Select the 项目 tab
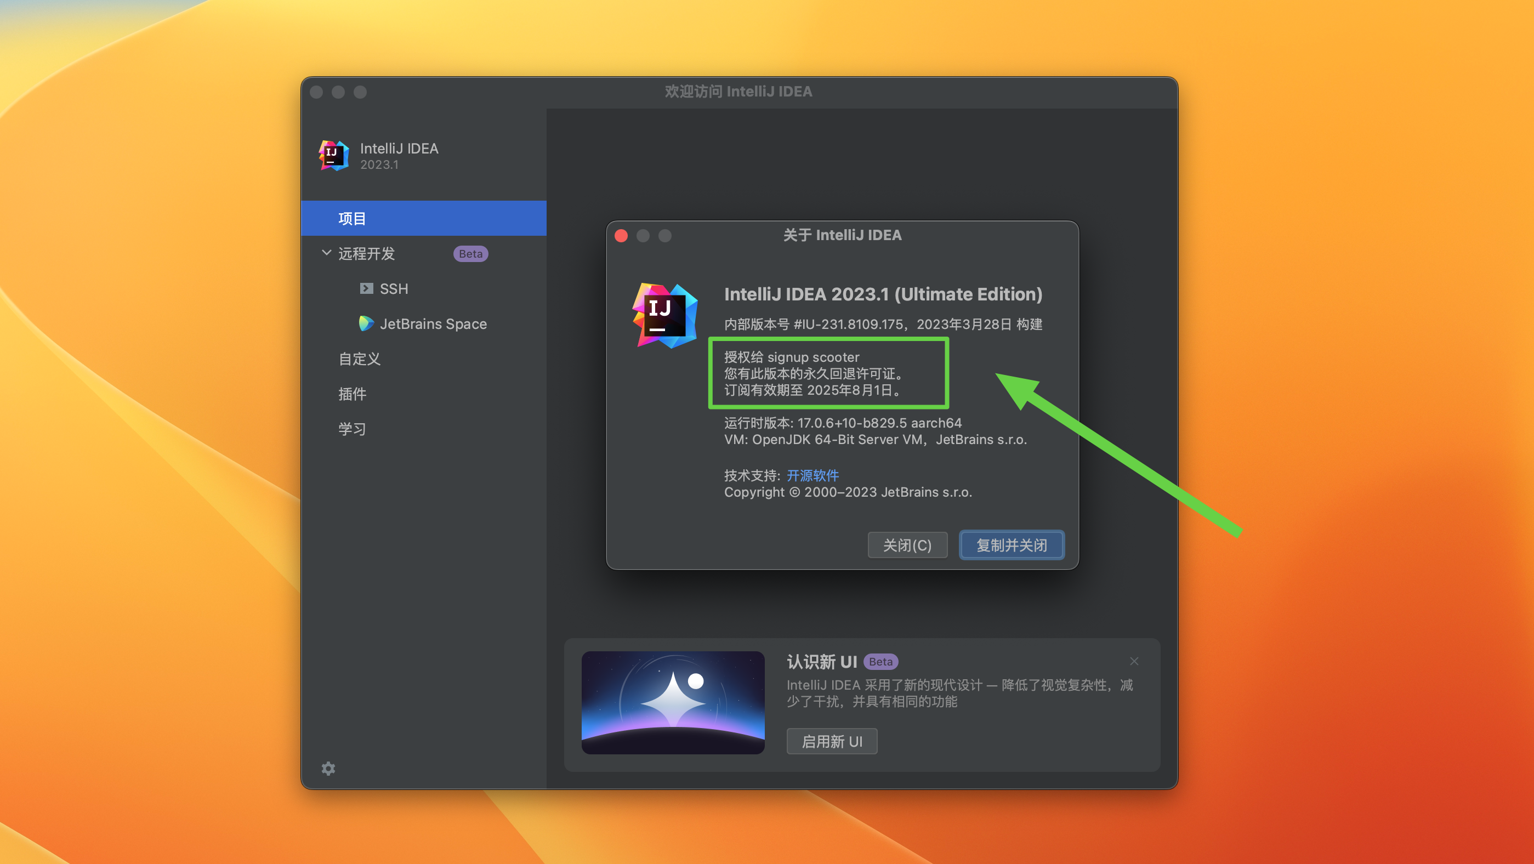 [x=352, y=217]
